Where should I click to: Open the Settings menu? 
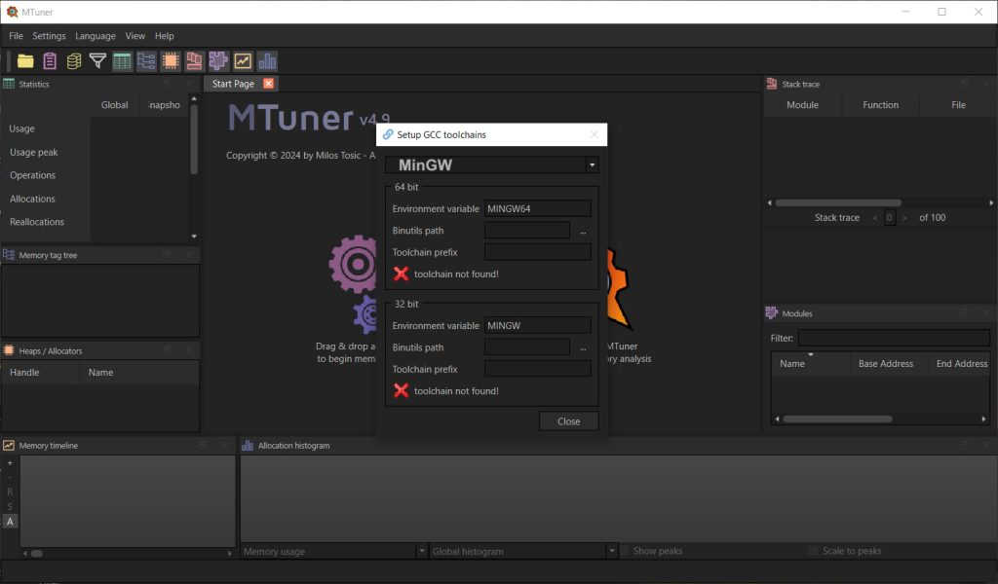pos(49,36)
